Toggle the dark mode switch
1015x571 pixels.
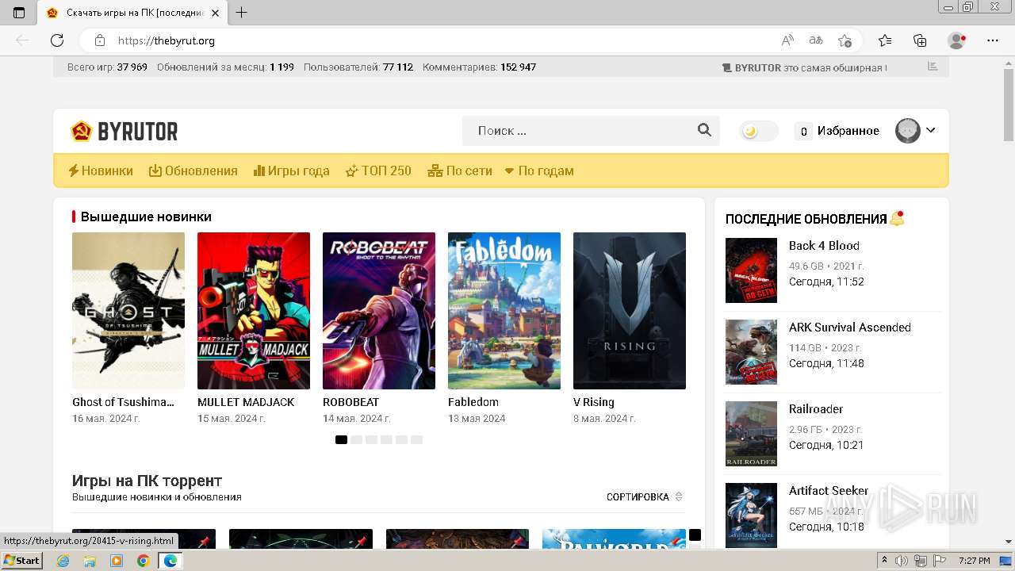759,131
